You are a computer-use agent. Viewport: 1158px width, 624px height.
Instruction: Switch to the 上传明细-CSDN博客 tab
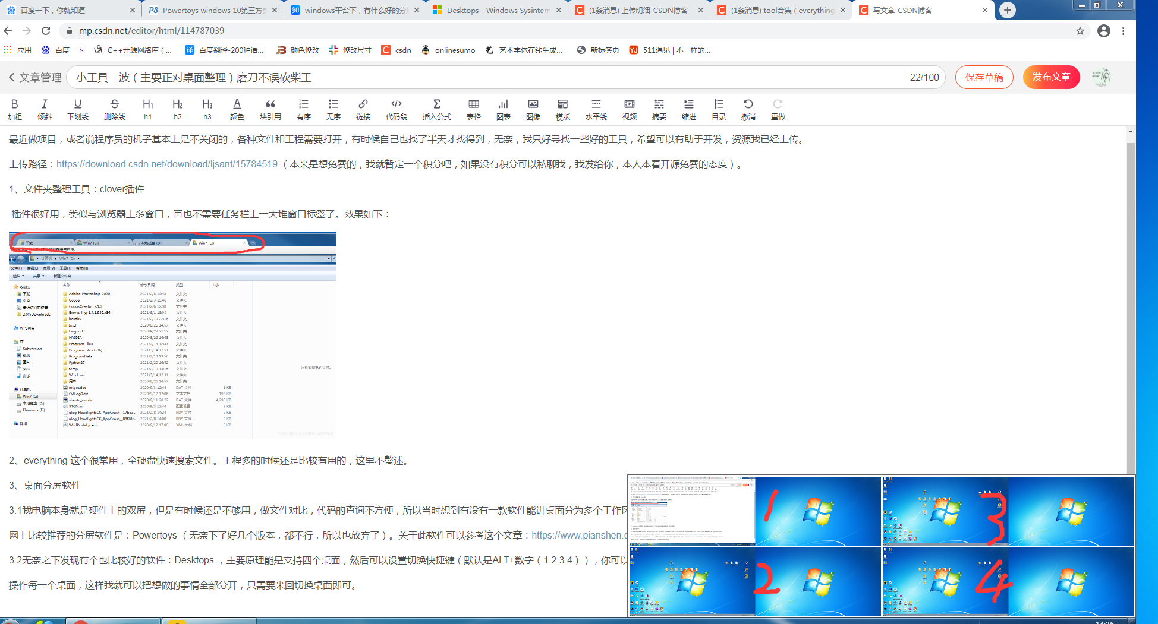(638, 10)
